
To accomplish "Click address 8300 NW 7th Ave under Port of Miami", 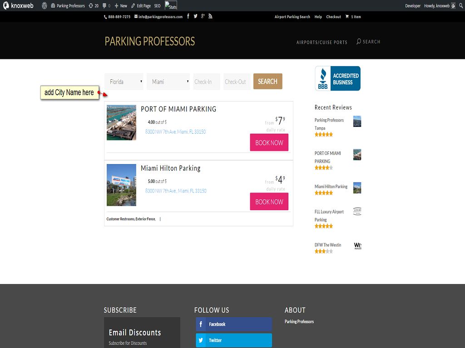I will click(x=175, y=132).
